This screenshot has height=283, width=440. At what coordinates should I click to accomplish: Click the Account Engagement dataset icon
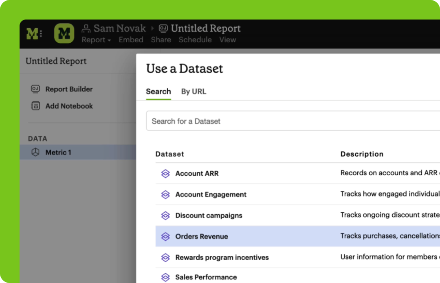click(x=165, y=195)
